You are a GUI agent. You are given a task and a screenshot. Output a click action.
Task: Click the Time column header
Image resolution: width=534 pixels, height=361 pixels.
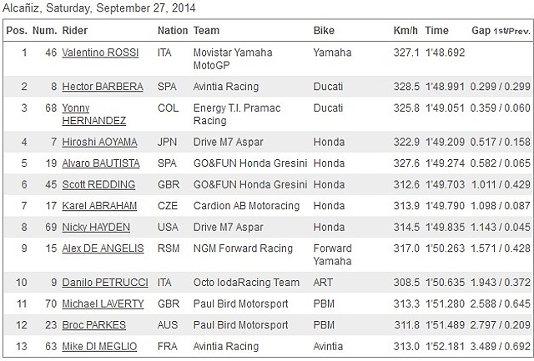tap(436, 31)
